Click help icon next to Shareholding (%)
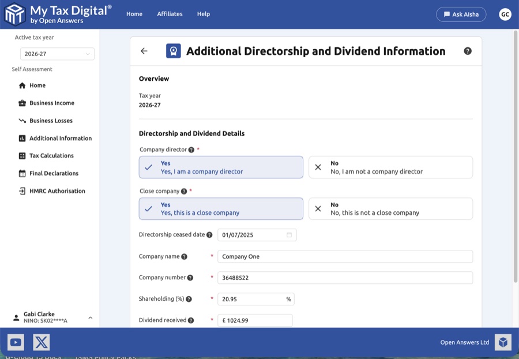This screenshot has width=519, height=359. click(189, 300)
